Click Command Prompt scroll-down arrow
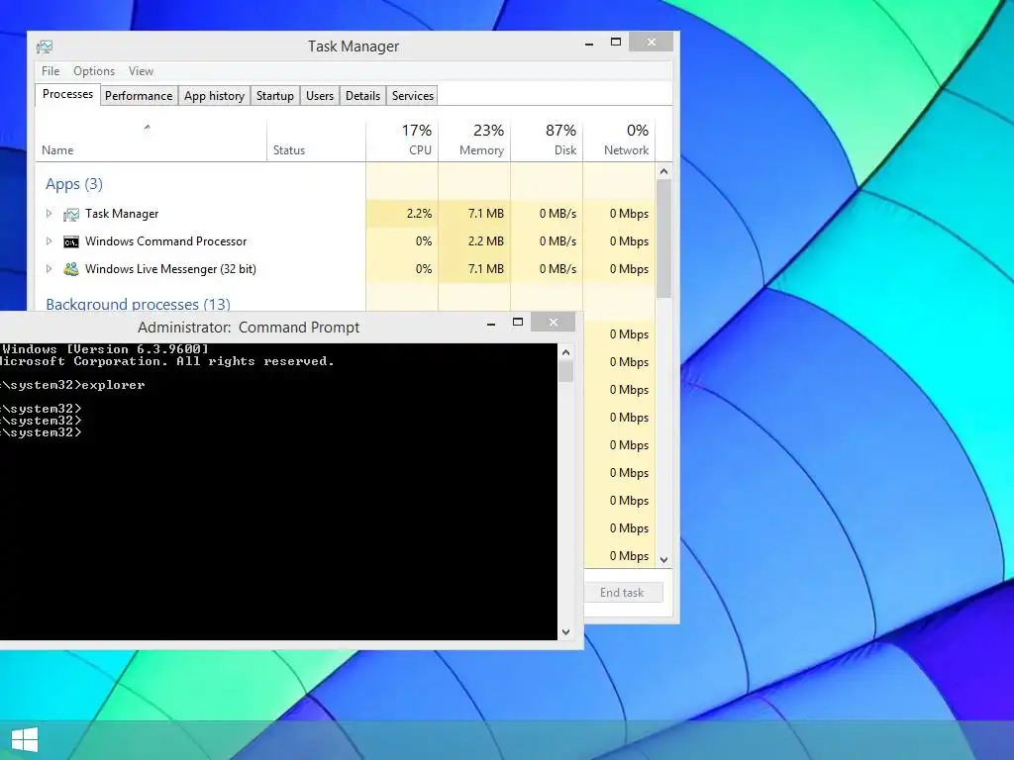Viewport: 1014px width, 760px height. pos(565,632)
